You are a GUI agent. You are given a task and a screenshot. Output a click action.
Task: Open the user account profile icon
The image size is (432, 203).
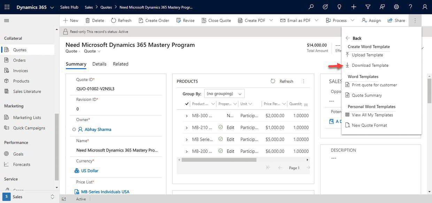point(425,7)
